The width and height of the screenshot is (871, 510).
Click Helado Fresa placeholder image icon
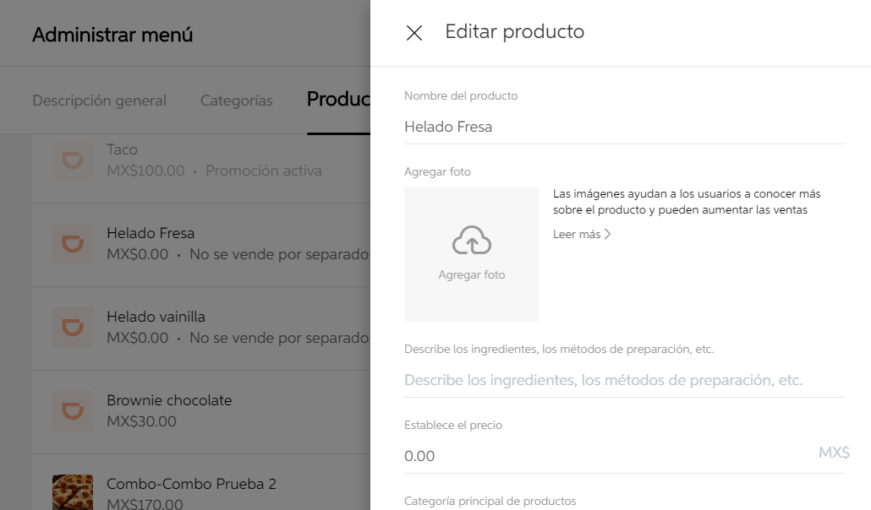(x=73, y=244)
